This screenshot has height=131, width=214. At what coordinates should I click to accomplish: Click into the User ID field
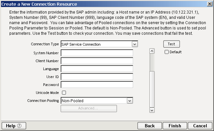(x=97, y=77)
